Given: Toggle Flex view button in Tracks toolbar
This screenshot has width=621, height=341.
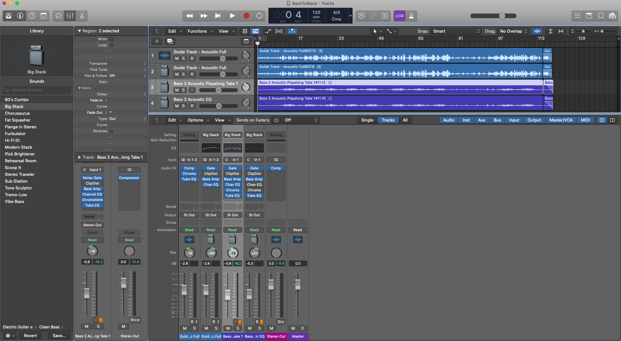Looking at the screenshot, I should [x=279, y=31].
